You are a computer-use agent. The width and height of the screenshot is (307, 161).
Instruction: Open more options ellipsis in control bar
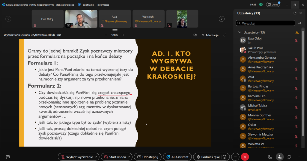[235, 157]
